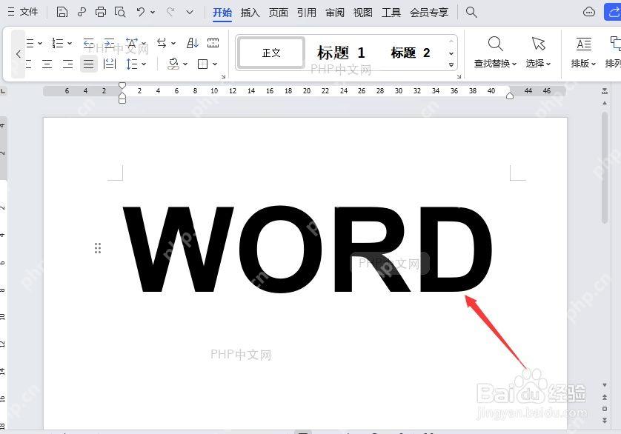Click the share link icon beside Save
Image resolution: width=621 pixels, height=434 pixels.
(x=82, y=13)
